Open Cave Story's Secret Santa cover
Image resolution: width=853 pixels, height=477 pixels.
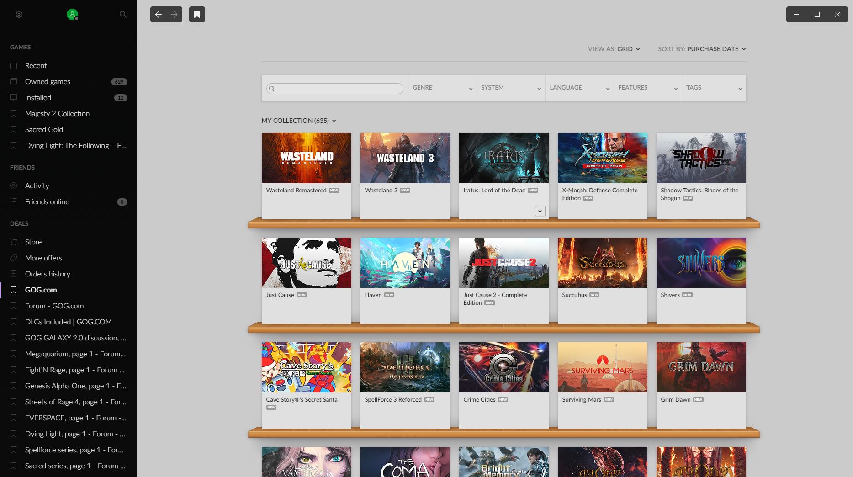click(307, 367)
